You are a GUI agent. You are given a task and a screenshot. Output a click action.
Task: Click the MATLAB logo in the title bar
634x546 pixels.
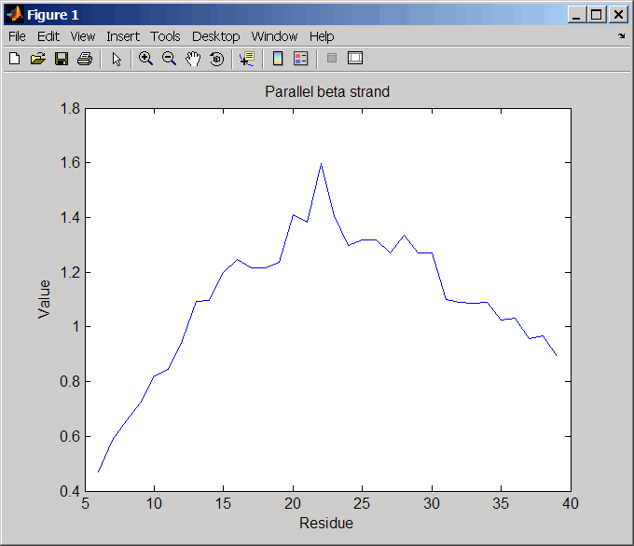(15, 15)
